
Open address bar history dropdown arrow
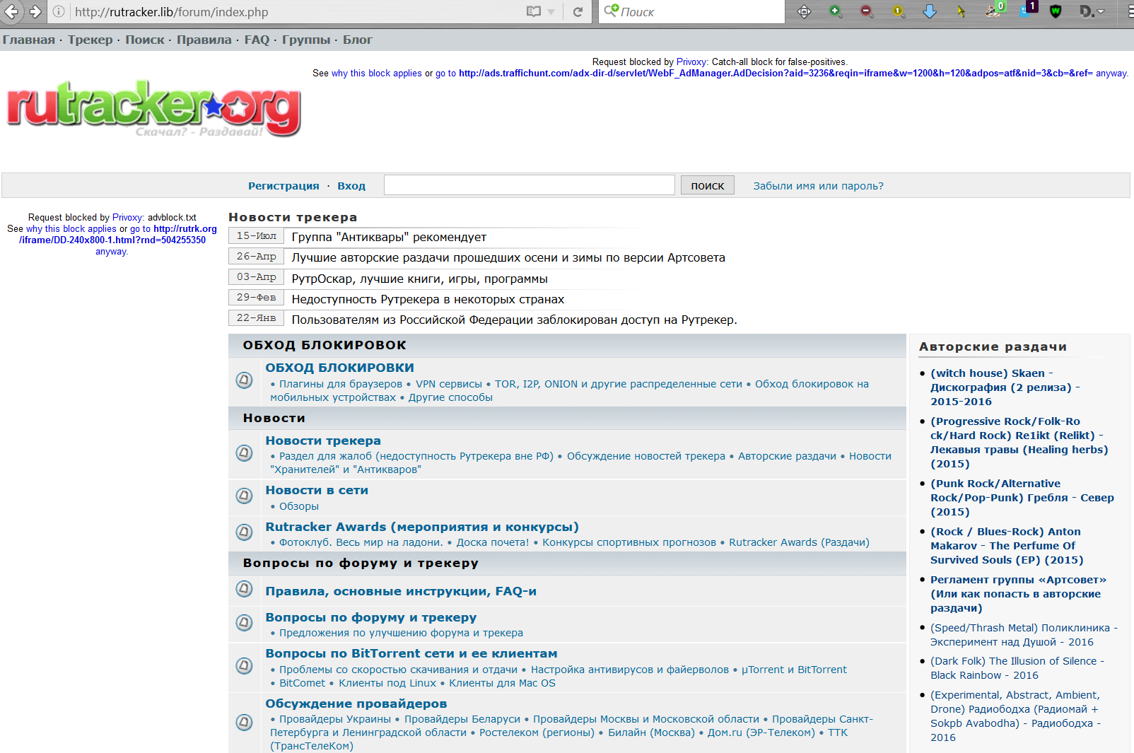(x=551, y=12)
